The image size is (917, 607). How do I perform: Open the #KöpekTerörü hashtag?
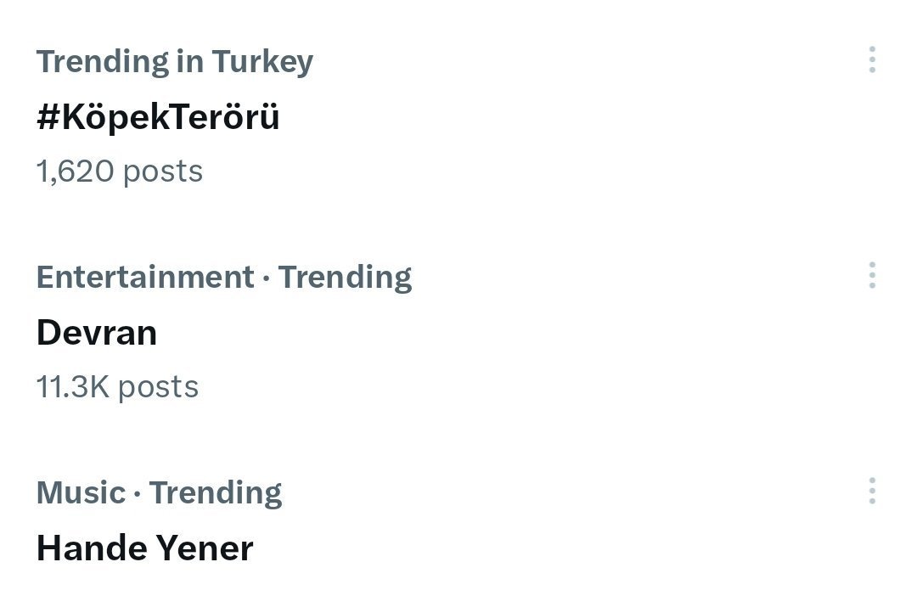point(158,118)
